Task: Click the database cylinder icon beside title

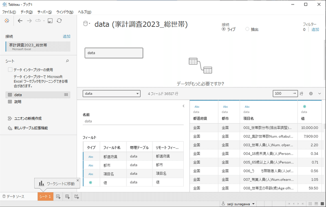Action: 85,24
